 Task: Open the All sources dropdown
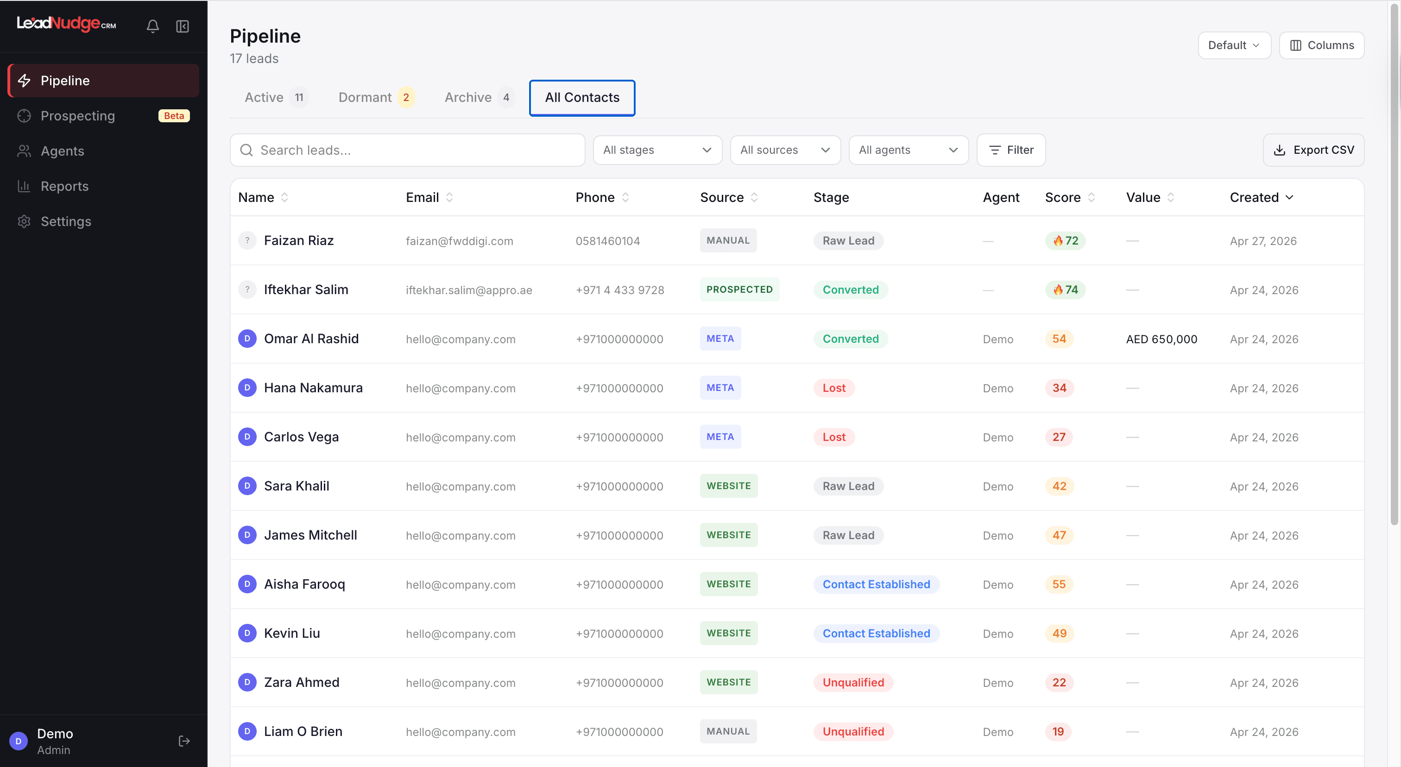[785, 150]
